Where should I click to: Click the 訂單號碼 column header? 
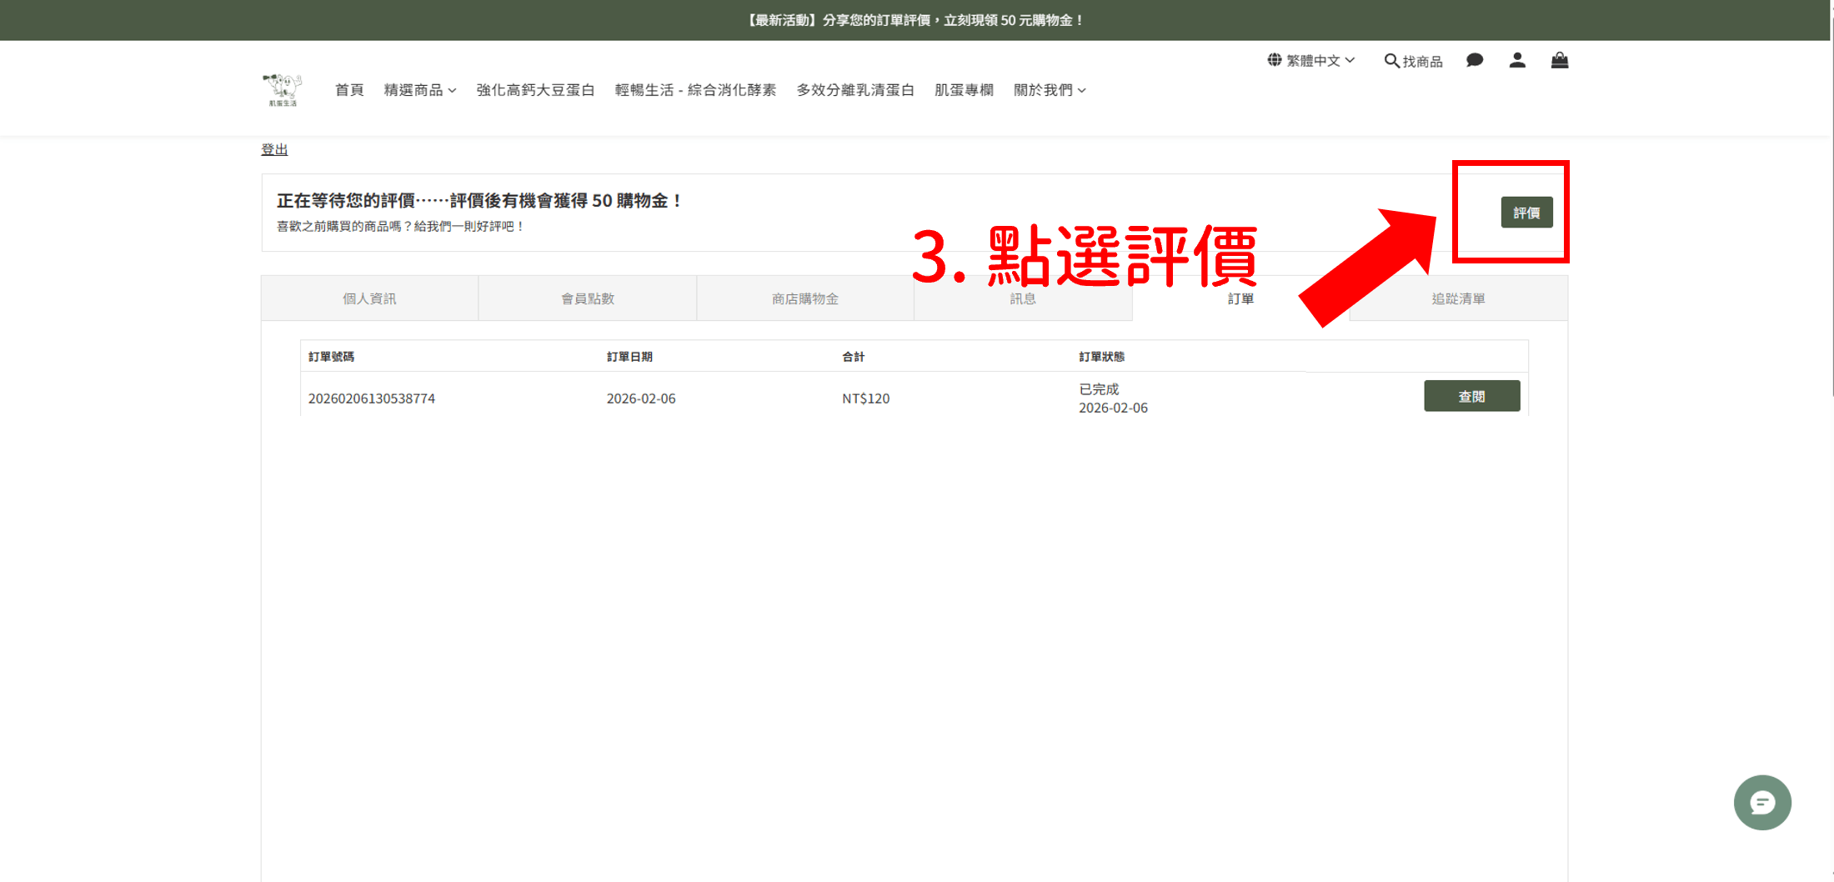pyautogui.click(x=331, y=357)
